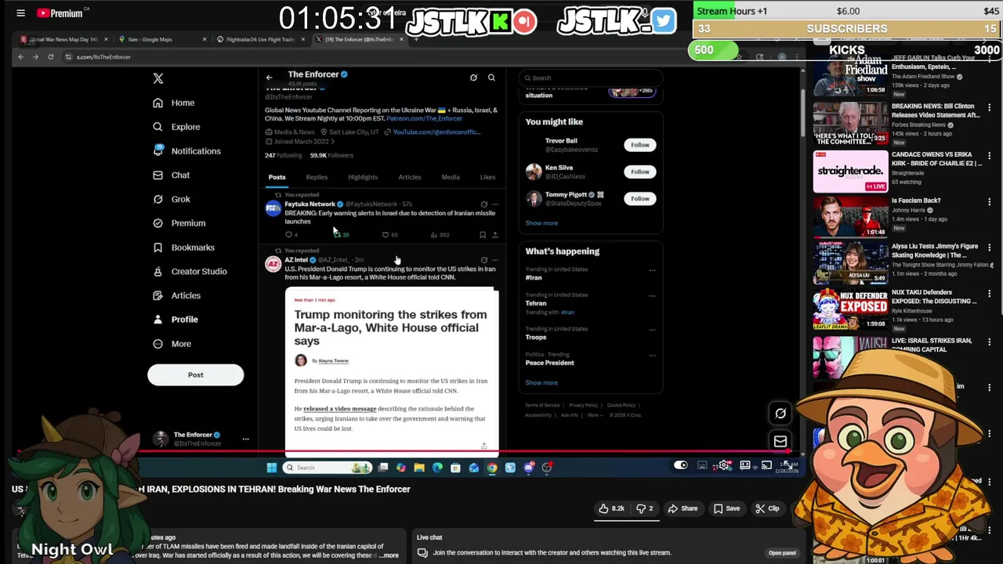Open Notifications in X sidebar
The image size is (1003, 564).
click(x=186, y=151)
